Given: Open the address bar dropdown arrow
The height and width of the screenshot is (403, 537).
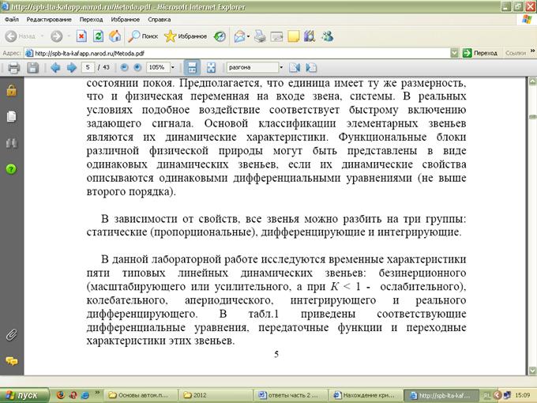Looking at the screenshot, I should point(454,53).
